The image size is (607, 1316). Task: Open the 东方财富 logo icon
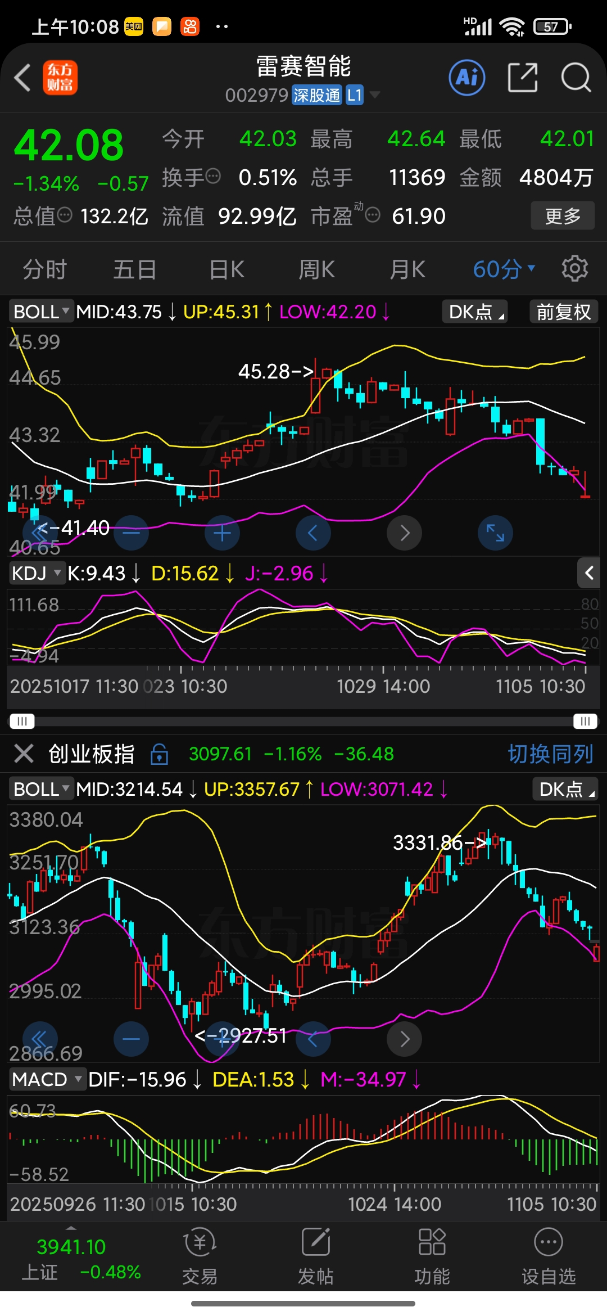pyautogui.click(x=60, y=78)
